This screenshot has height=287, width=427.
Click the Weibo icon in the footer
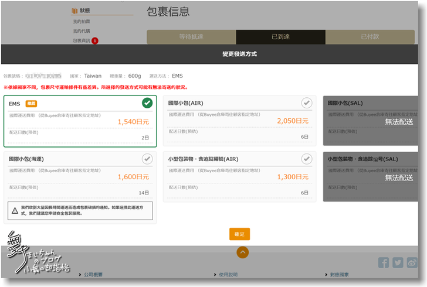tap(412, 262)
